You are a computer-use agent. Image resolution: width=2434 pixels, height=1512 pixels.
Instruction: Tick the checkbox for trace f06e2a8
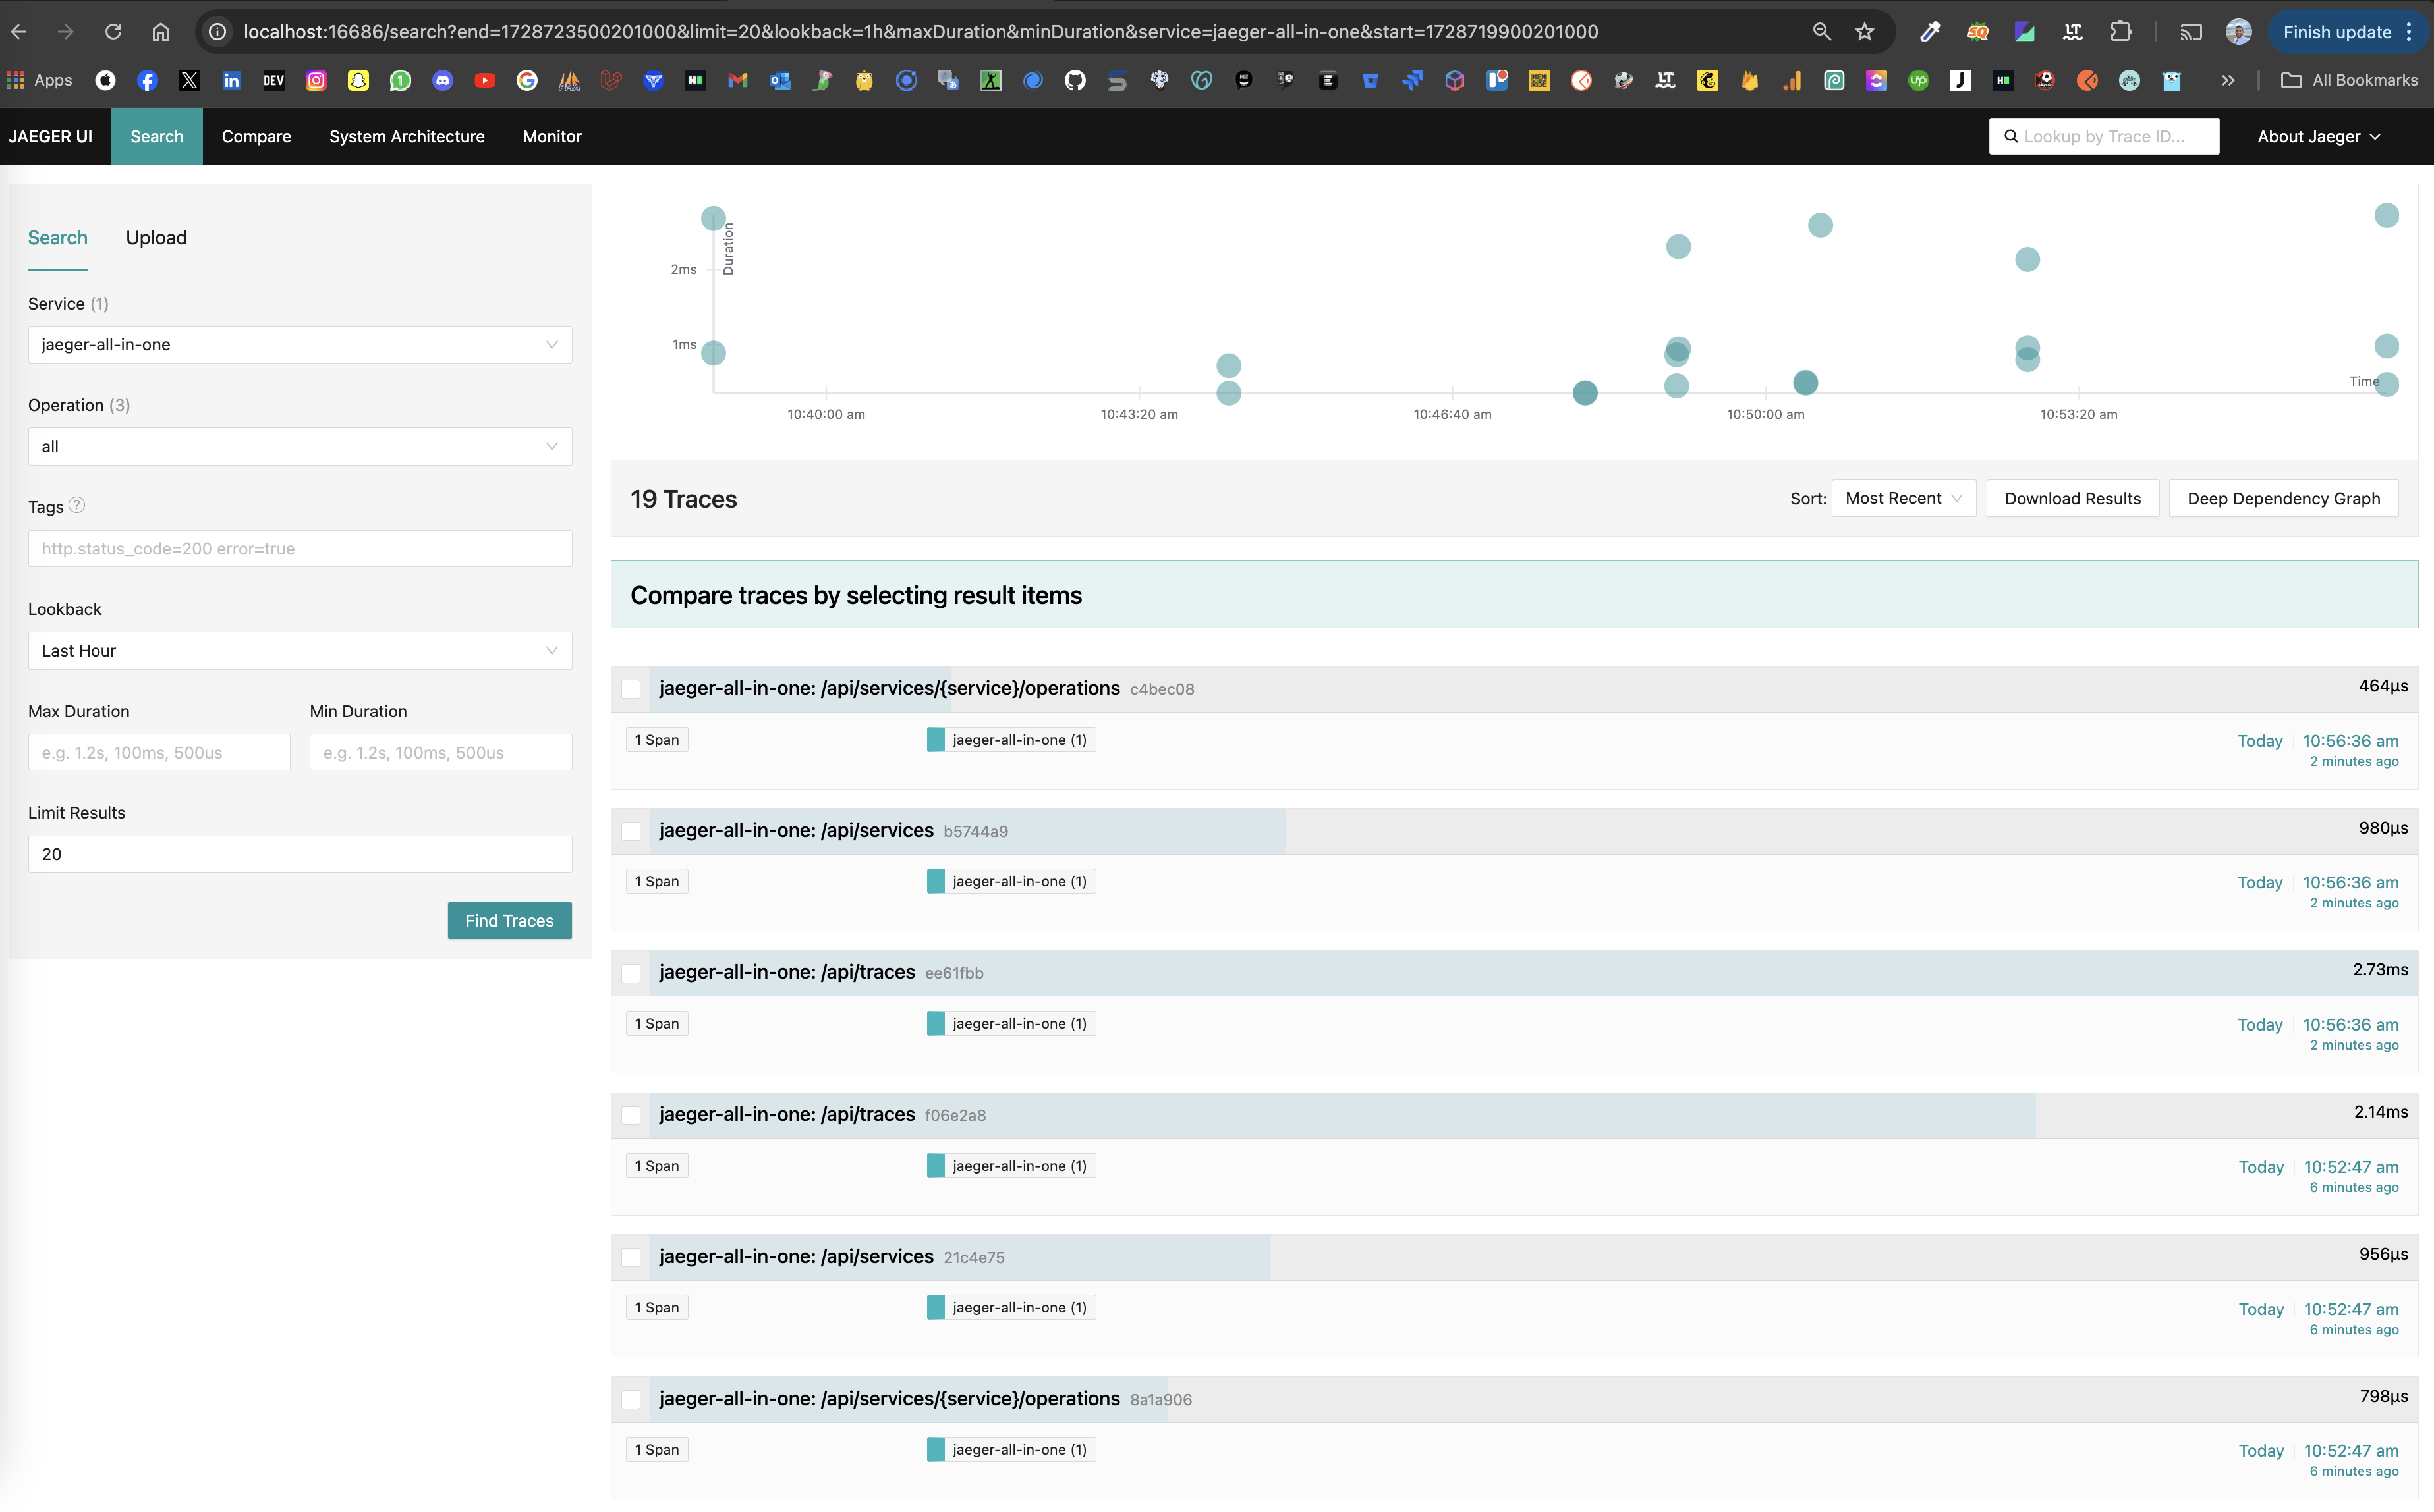tap(631, 1115)
